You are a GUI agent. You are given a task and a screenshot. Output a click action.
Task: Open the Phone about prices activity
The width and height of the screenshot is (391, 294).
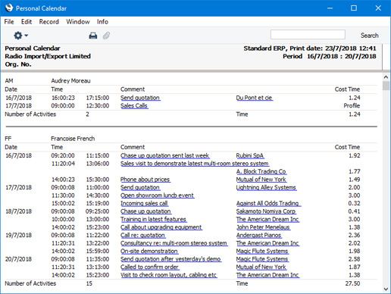tap(145, 180)
